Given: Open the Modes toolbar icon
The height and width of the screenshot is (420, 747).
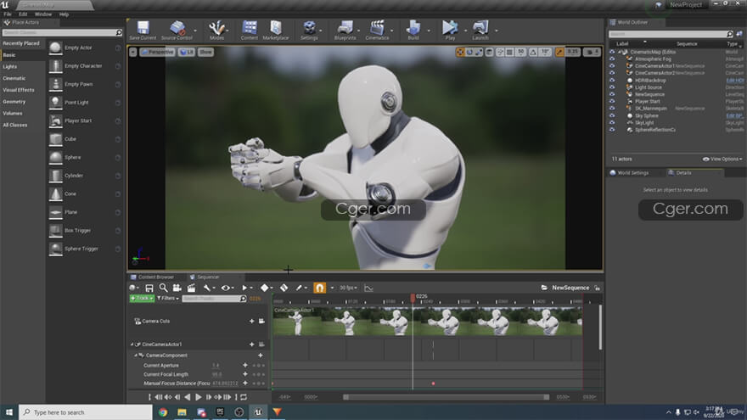Looking at the screenshot, I should click(x=216, y=30).
